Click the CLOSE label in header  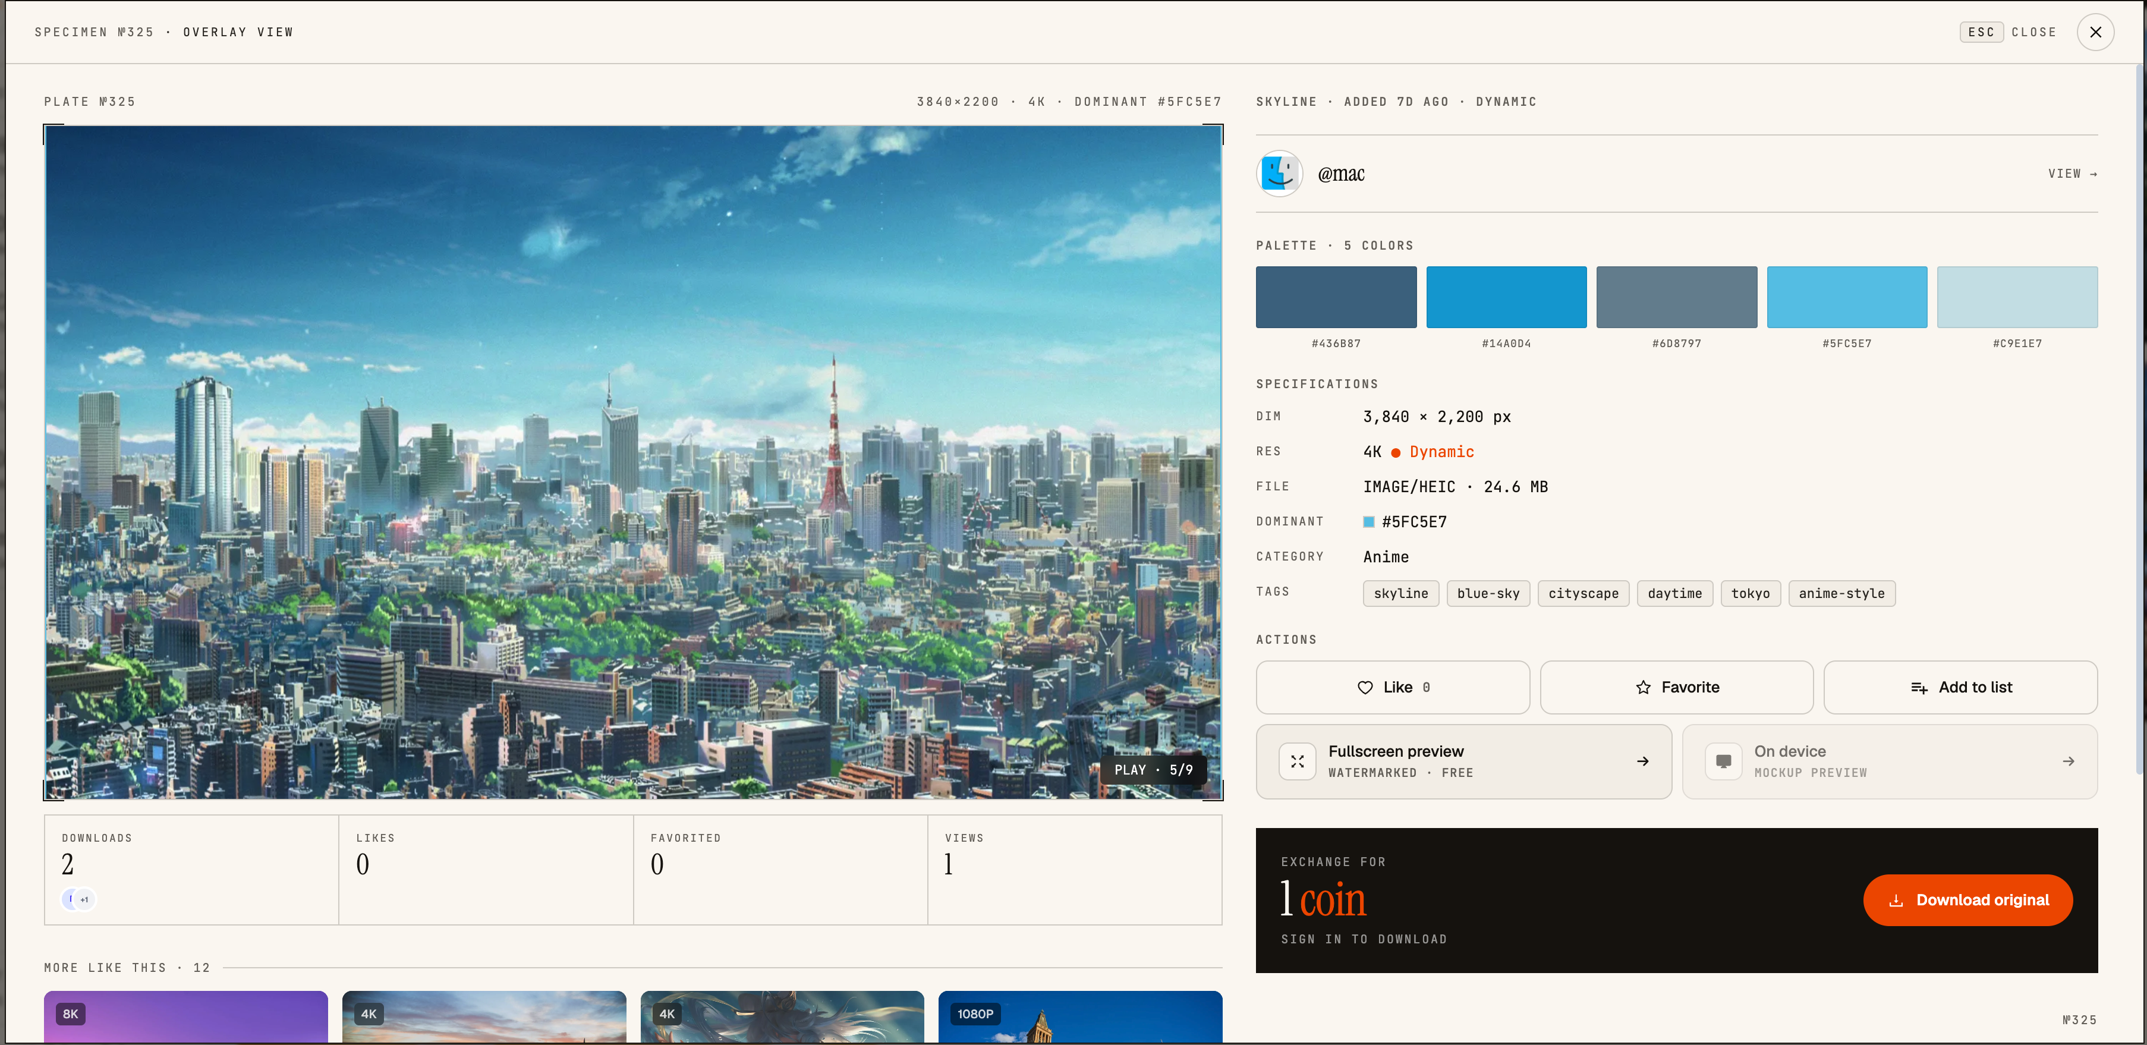(2033, 32)
